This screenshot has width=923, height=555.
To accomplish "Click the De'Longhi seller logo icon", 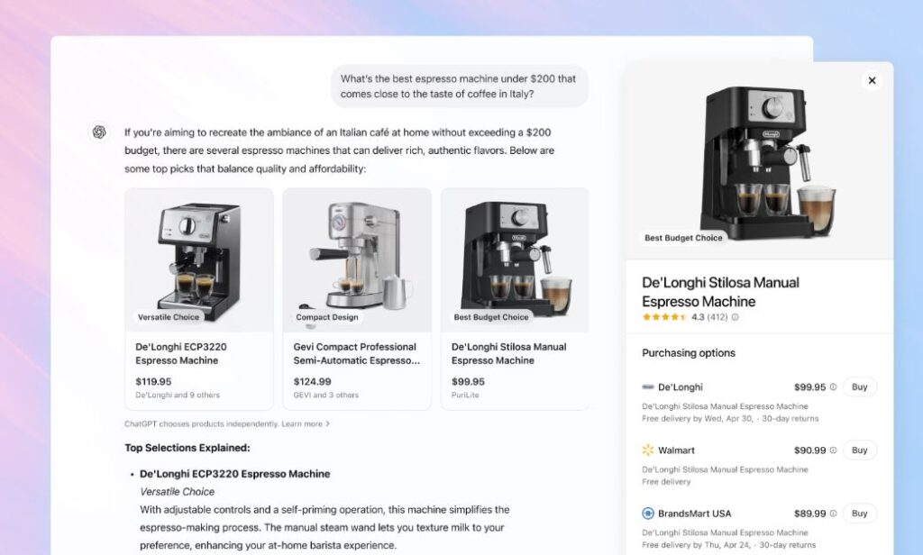I will tap(647, 387).
